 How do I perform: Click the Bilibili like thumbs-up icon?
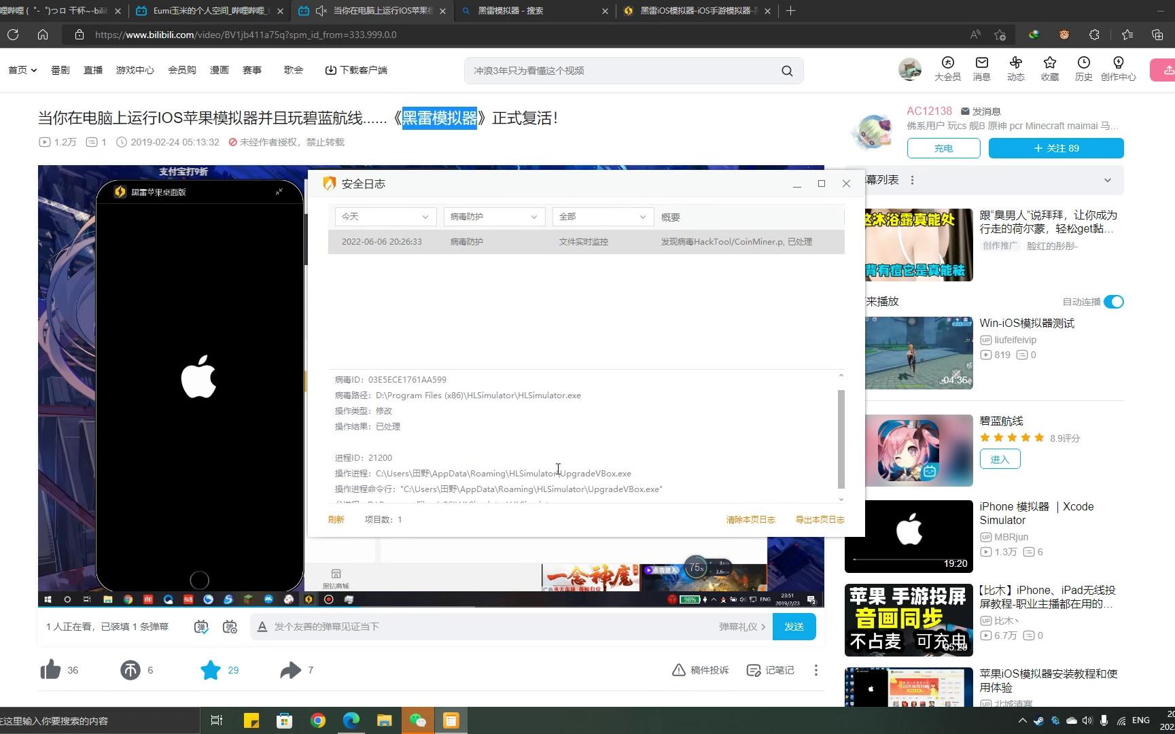point(51,670)
